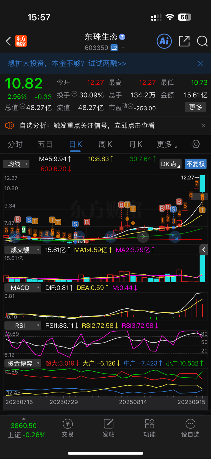Open the RSI indicator dropdown
The height and width of the screenshot is (459, 211).
(23, 325)
